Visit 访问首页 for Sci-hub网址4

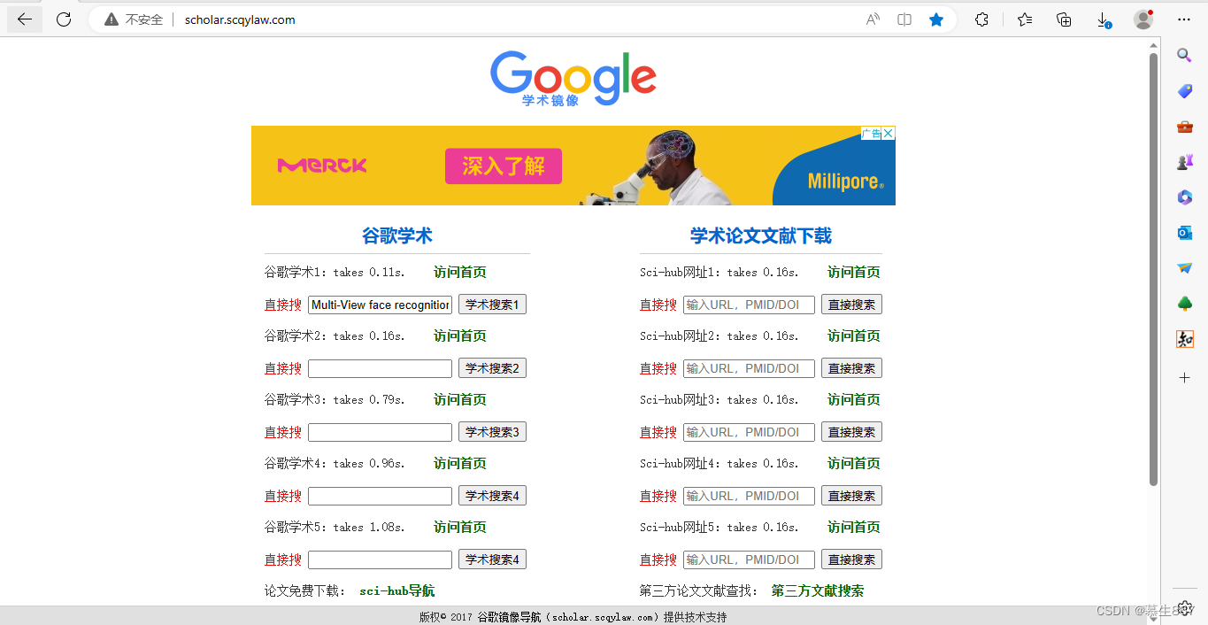(x=854, y=464)
